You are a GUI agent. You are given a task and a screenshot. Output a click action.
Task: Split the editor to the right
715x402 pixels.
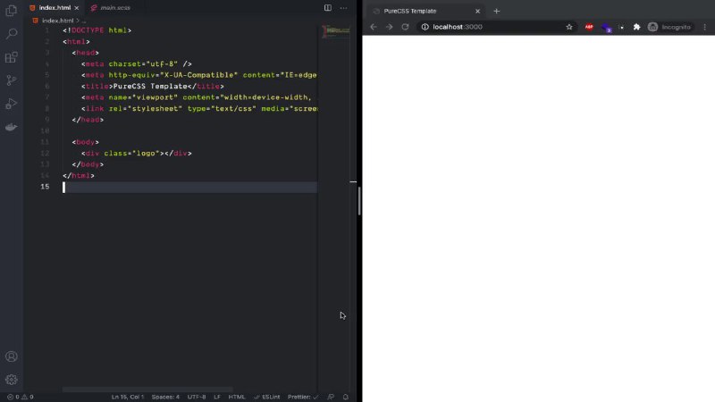(x=328, y=8)
